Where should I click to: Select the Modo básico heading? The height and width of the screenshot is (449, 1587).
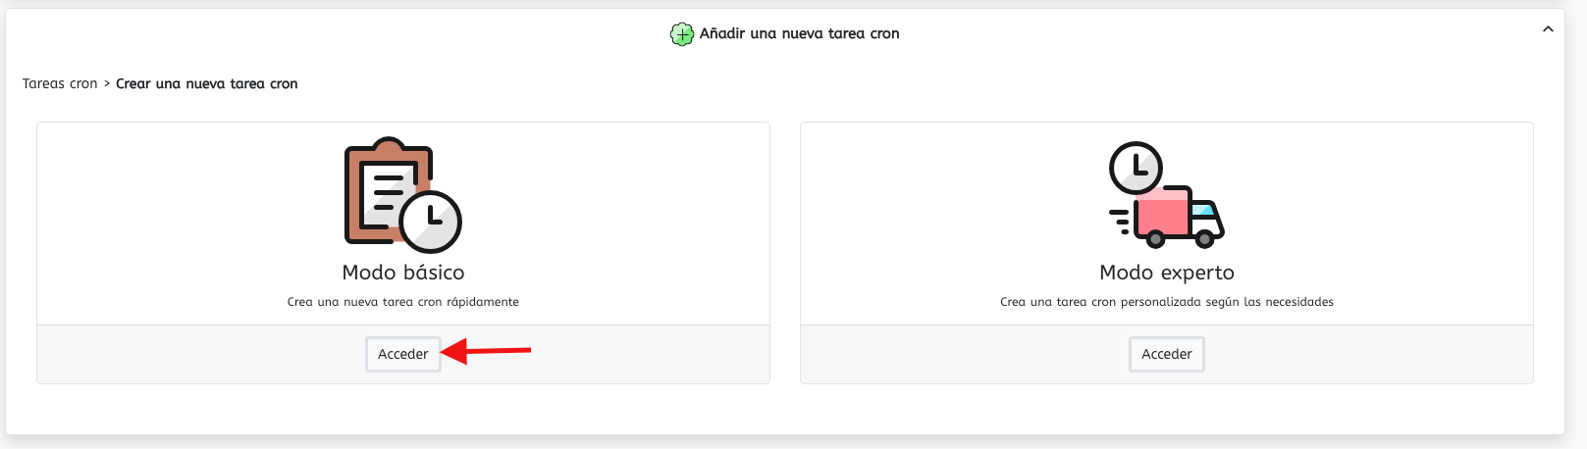[x=403, y=273]
